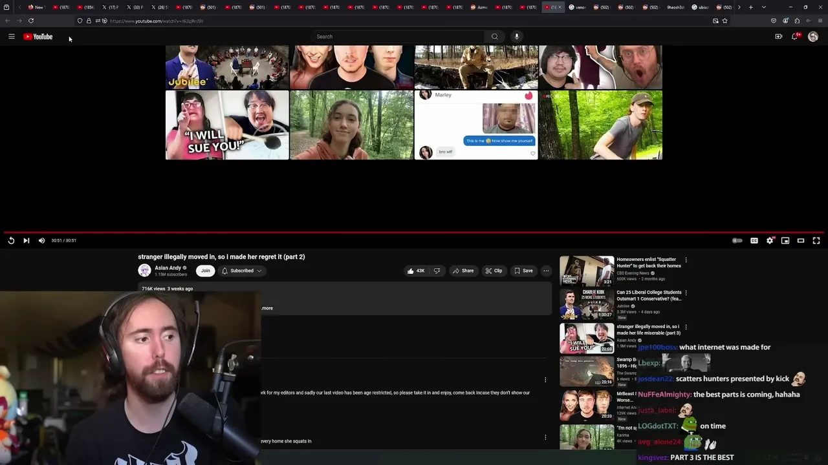Image resolution: width=828 pixels, height=465 pixels.
Task: Open the Jubilee end-screen suggestion
Action: coord(227,67)
